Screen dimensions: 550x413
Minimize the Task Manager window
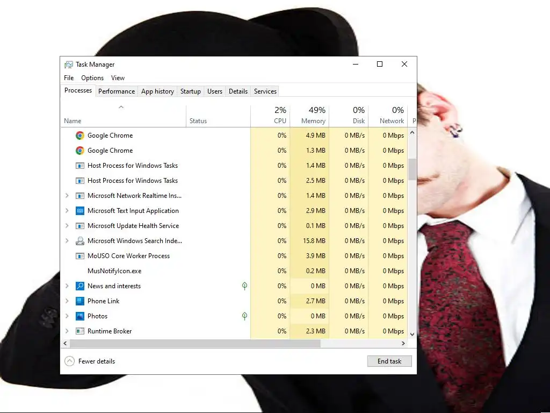pos(356,65)
